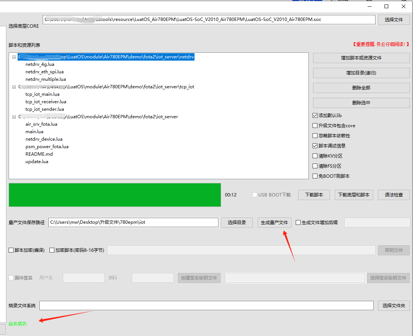Select the iot_server folder path row
The height and width of the screenshot is (336, 413).
(98, 117)
